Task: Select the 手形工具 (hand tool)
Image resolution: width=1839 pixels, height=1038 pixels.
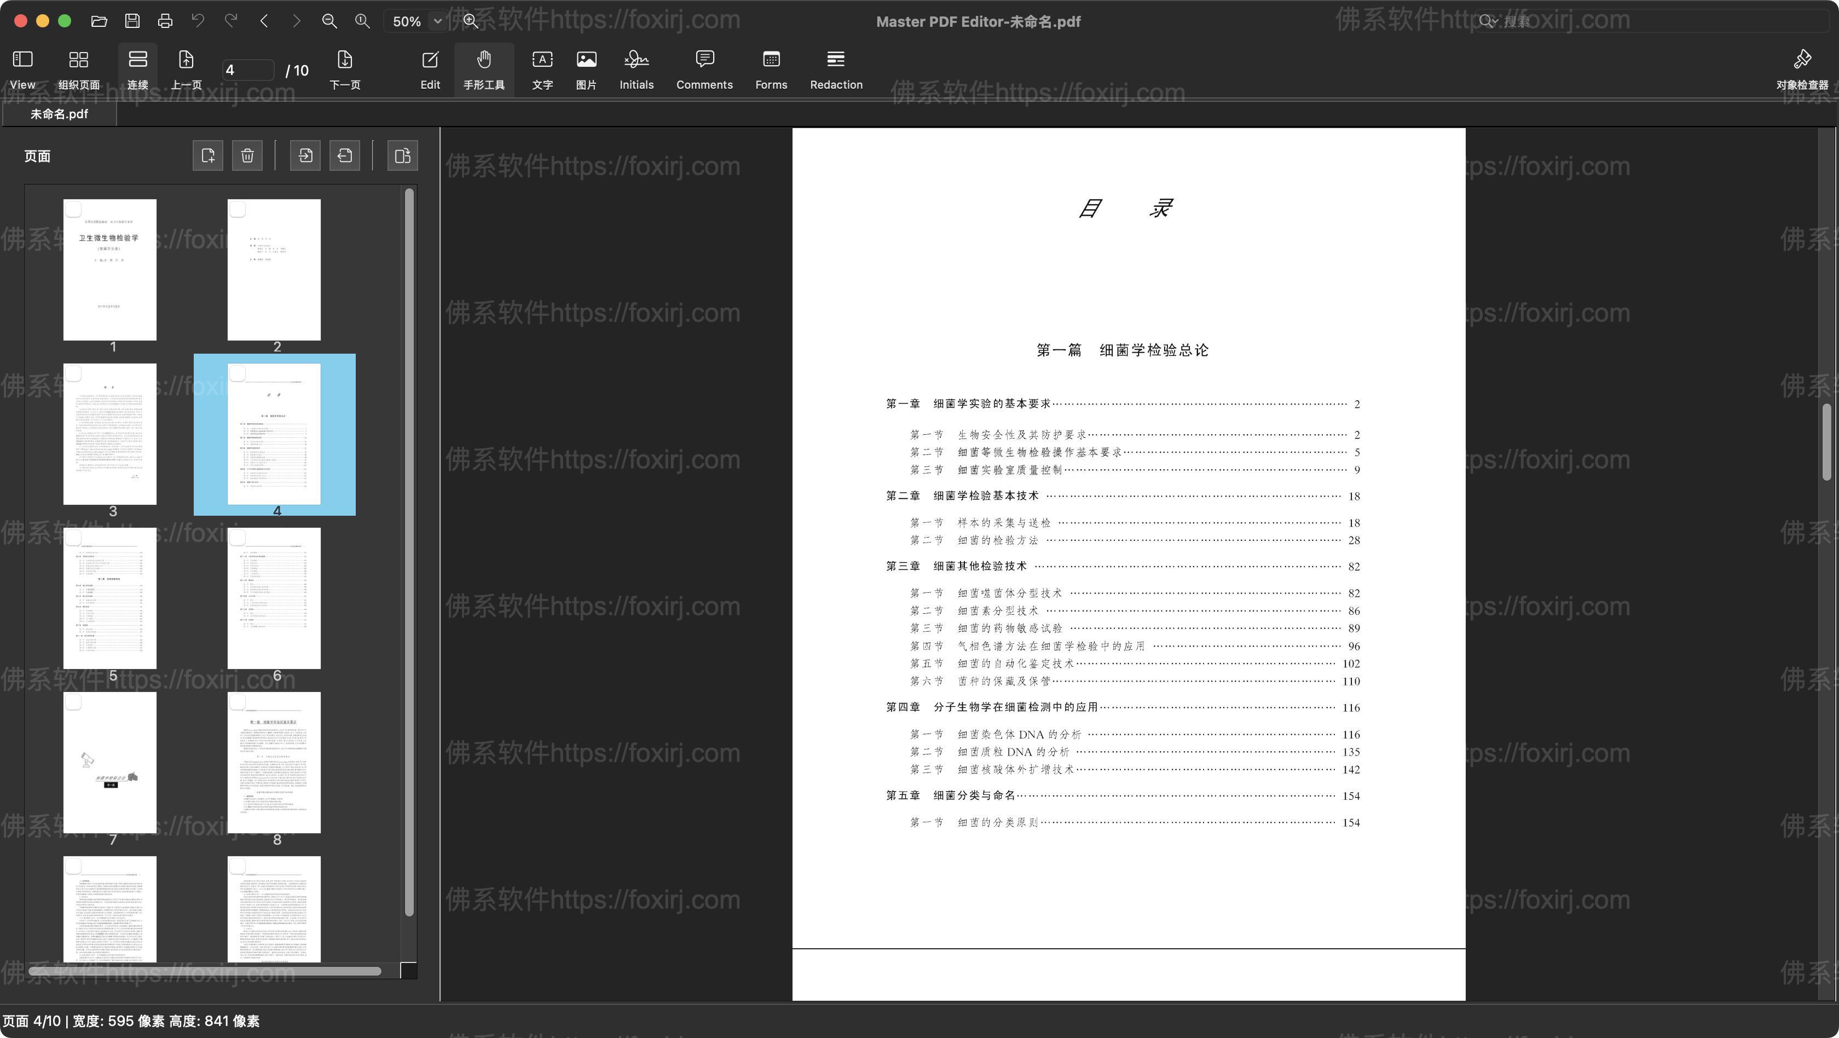Action: pyautogui.click(x=483, y=68)
